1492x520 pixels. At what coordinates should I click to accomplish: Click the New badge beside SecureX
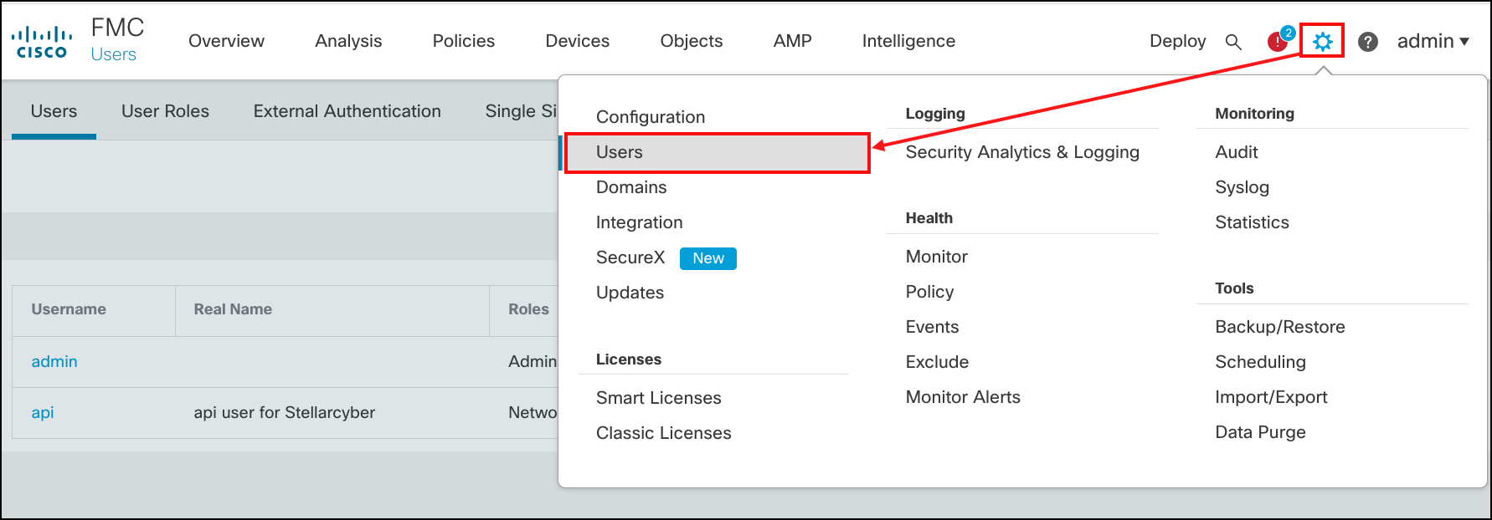point(707,258)
